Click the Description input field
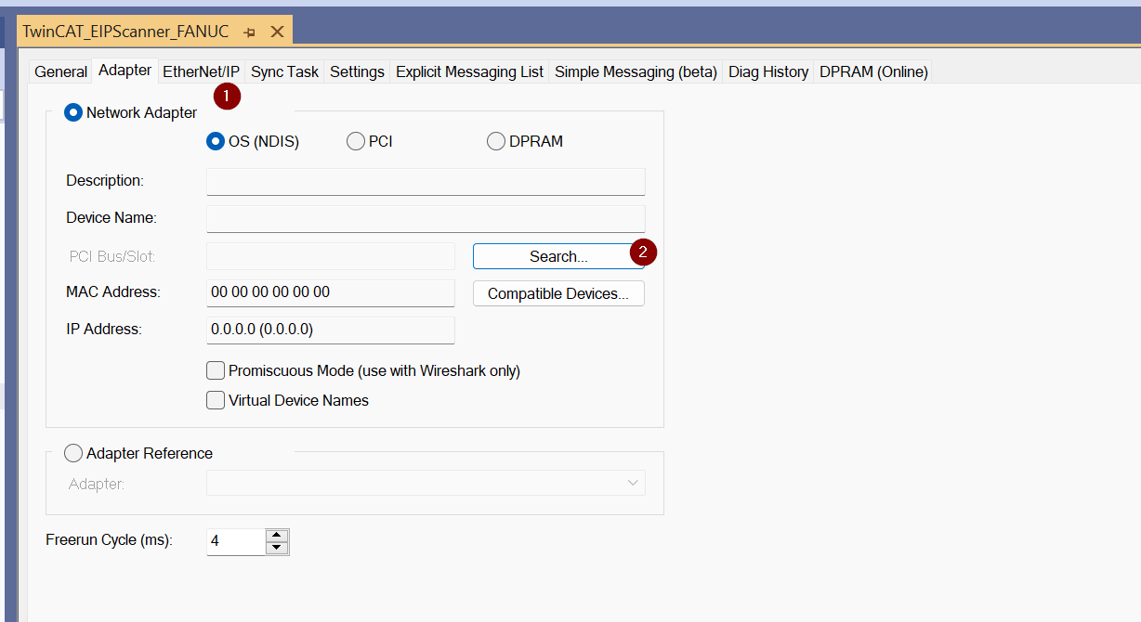Screen dimensions: 1141x622 (x=426, y=181)
